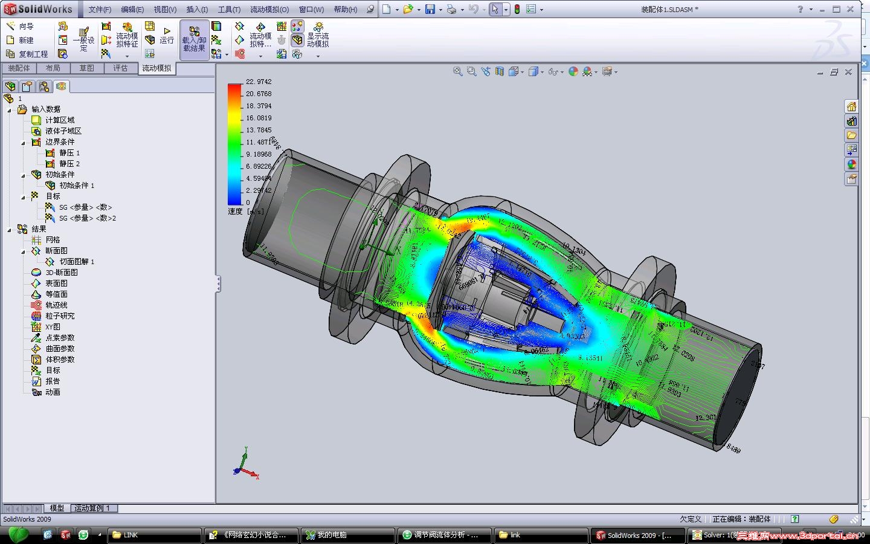Switch to the 草图 Sketch tab
The width and height of the screenshot is (870, 544).
click(x=87, y=68)
